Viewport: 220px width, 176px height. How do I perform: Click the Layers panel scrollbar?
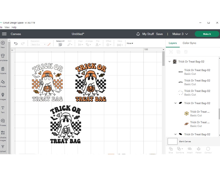coord(219,114)
